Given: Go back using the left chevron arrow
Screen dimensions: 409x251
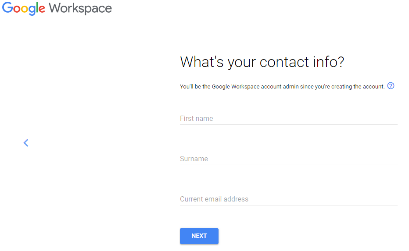Looking at the screenshot, I should click(x=26, y=143).
